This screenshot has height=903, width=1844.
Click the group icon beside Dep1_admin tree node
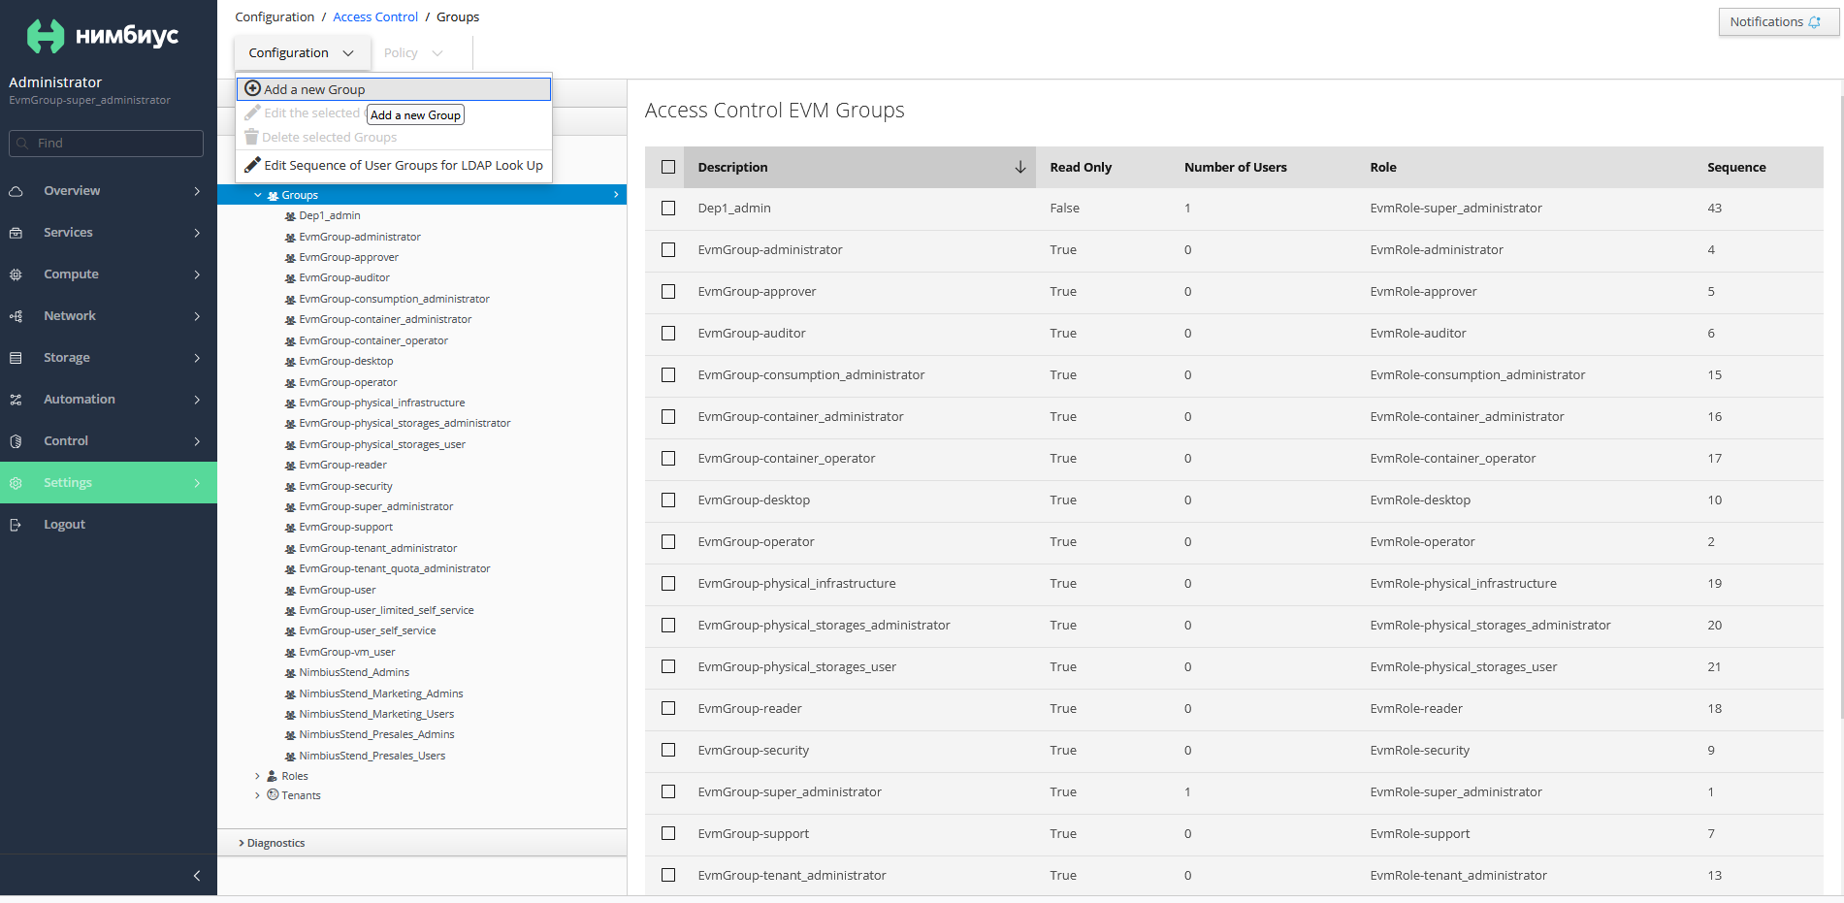[290, 216]
